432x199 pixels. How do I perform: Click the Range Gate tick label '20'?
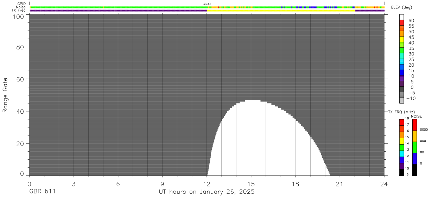click(x=20, y=144)
